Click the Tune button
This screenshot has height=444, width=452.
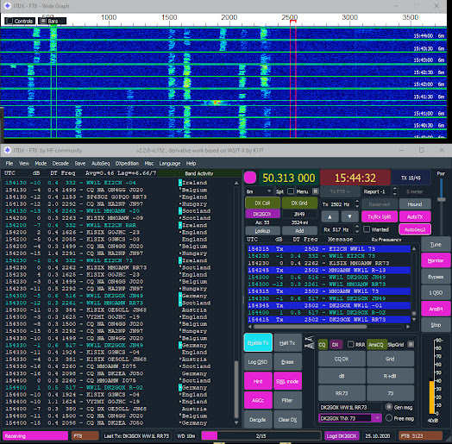click(436, 244)
